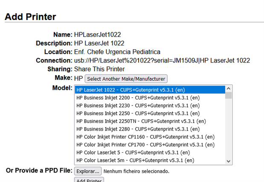
Task: Choose HP Business Inkjet 2280 driver
Action: pyautogui.click(x=132, y=129)
